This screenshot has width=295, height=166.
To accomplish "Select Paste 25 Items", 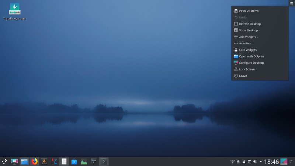I will tap(260, 11).
